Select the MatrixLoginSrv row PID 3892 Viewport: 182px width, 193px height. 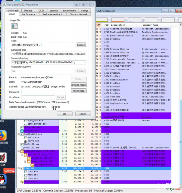click(x=136, y=80)
